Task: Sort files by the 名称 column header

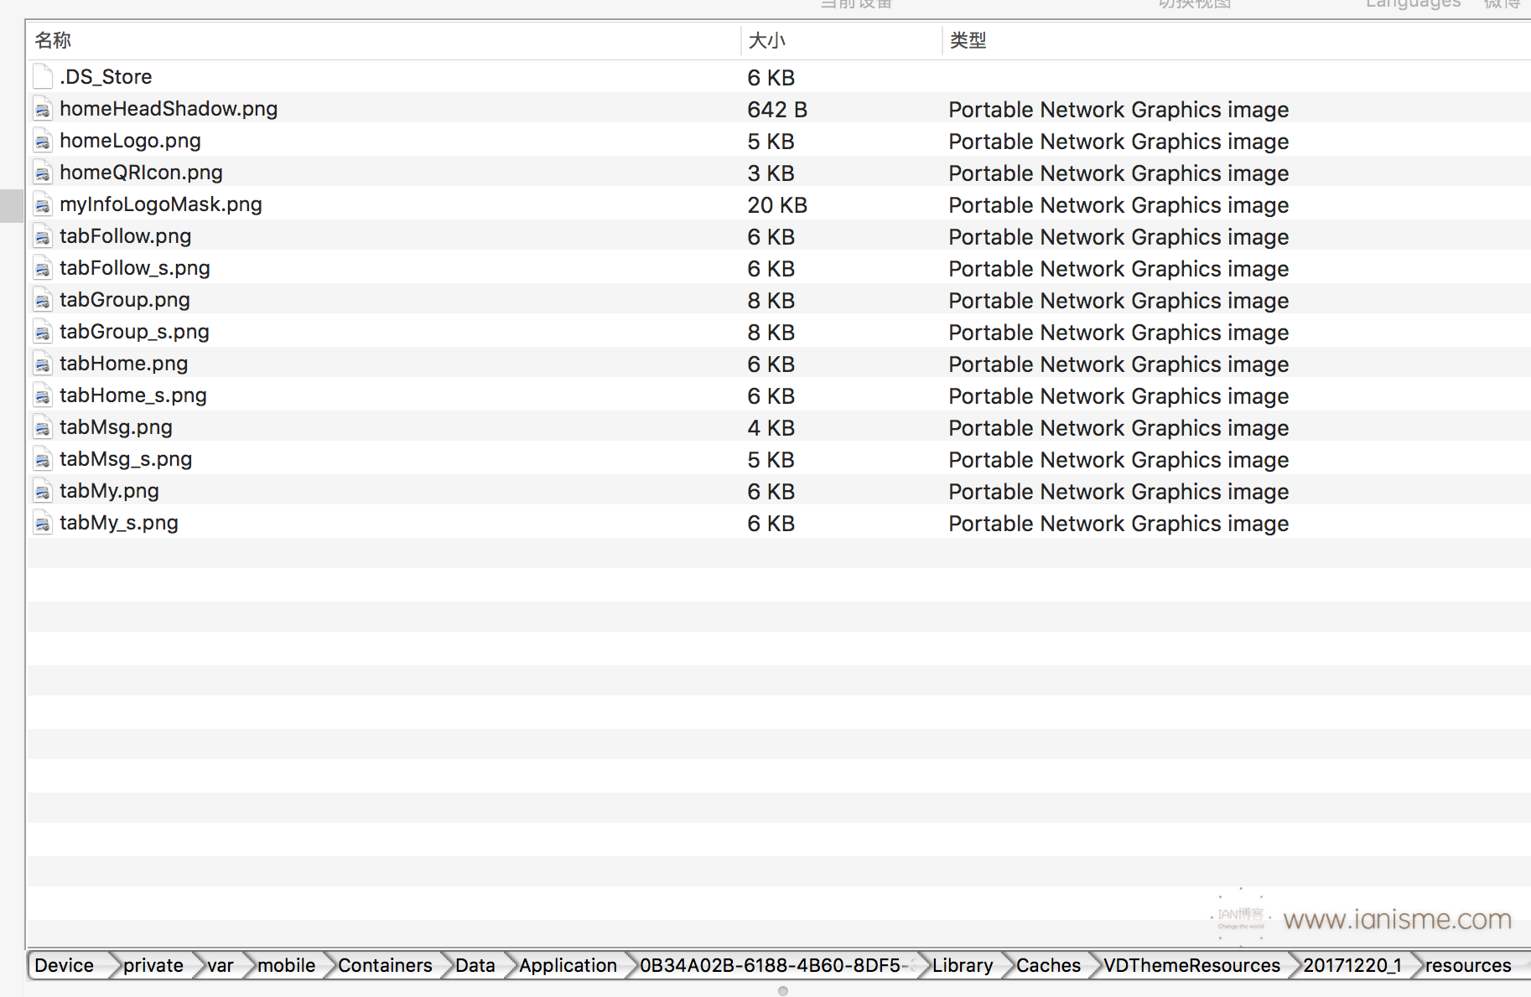Action: [383, 40]
